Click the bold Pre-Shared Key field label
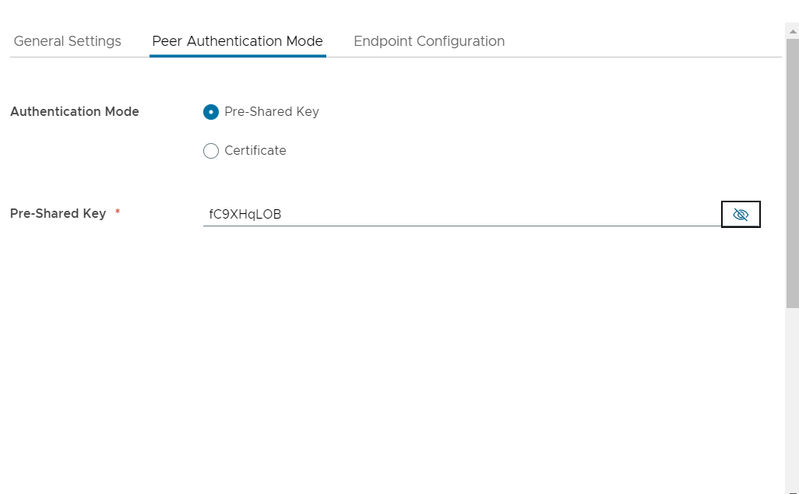This screenshot has width=799, height=494. (x=58, y=214)
